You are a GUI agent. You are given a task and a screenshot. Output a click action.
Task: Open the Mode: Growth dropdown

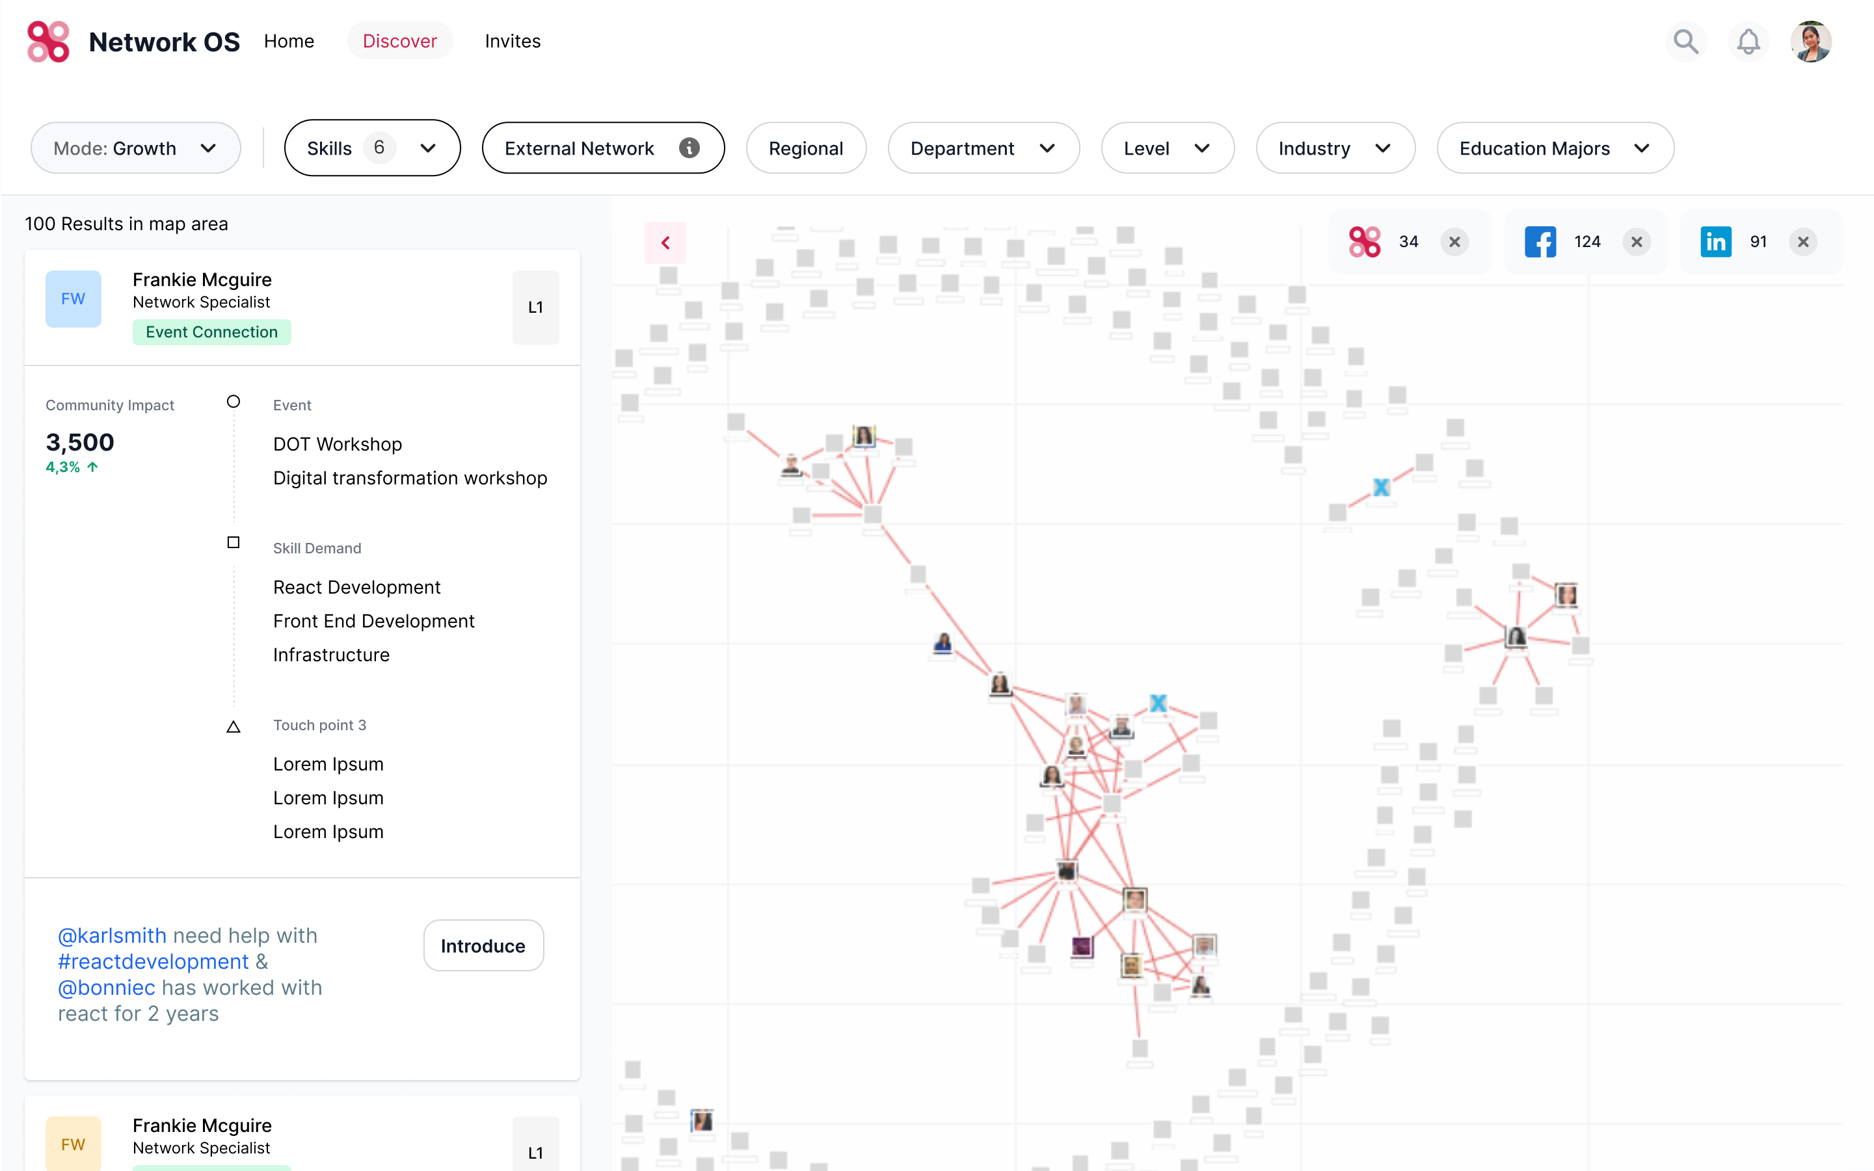pos(135,148)
